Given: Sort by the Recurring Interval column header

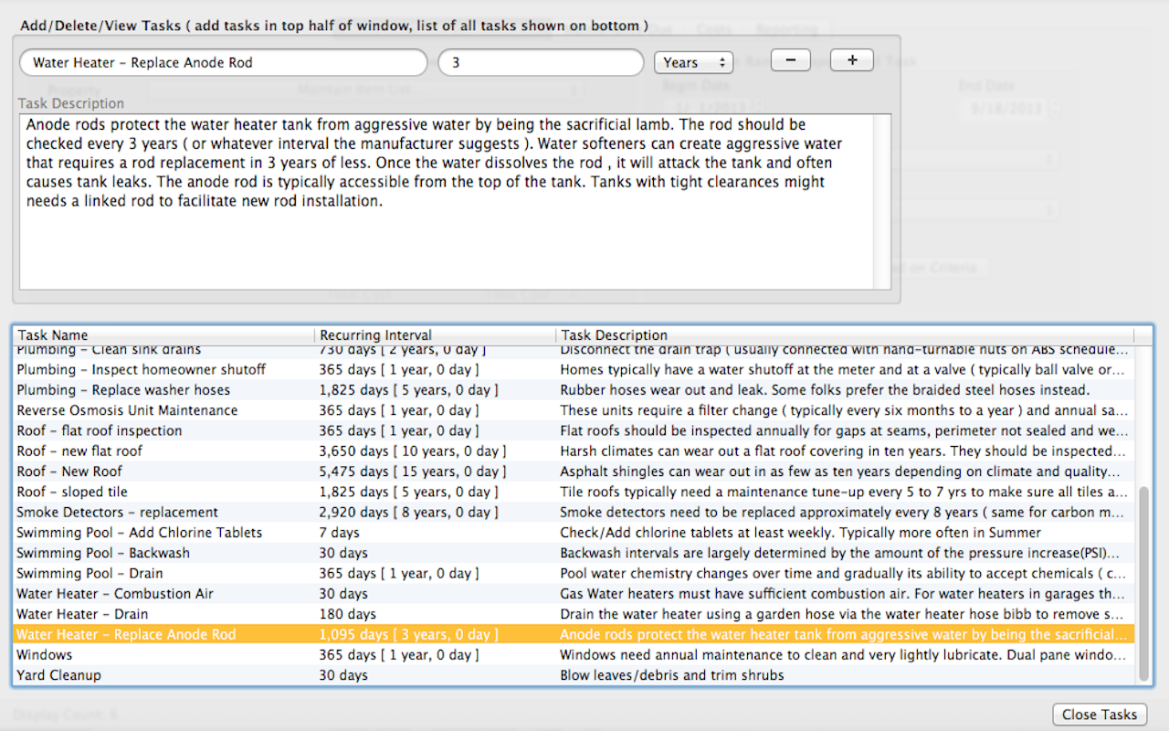Looking at the screenshot, I should tap(435, 335).
